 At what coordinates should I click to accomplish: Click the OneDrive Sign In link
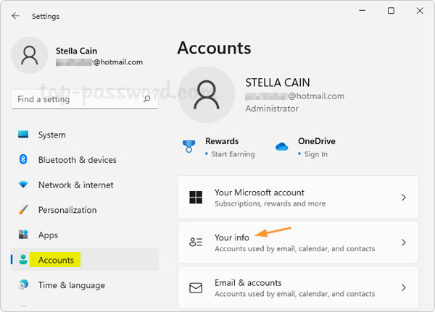click(x=315, y=154)
